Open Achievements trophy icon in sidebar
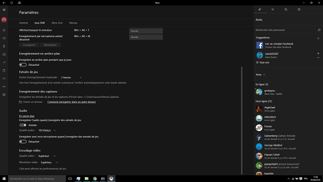Screen dimensions: 323x182 tap(4, 46)
